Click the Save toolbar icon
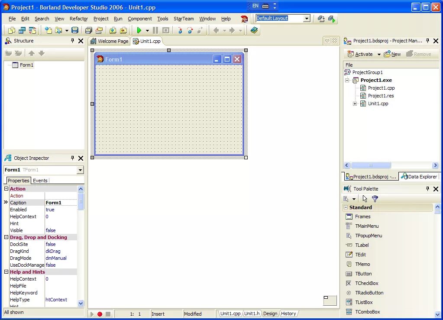This screenshot has width=443, height=320. pos(75,30)
